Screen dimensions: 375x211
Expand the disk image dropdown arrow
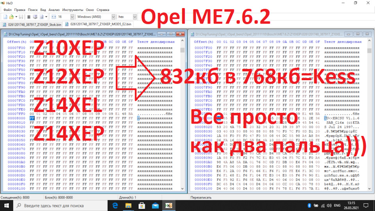click(x=46, y=17)
